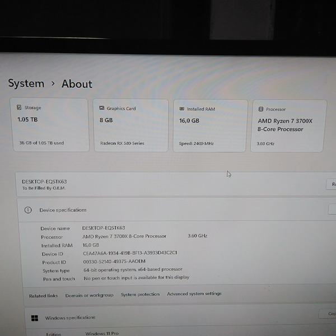Click '64-bit operating system' System type value
The height and width of the screenshot is (336, 336).
(133, 269)
